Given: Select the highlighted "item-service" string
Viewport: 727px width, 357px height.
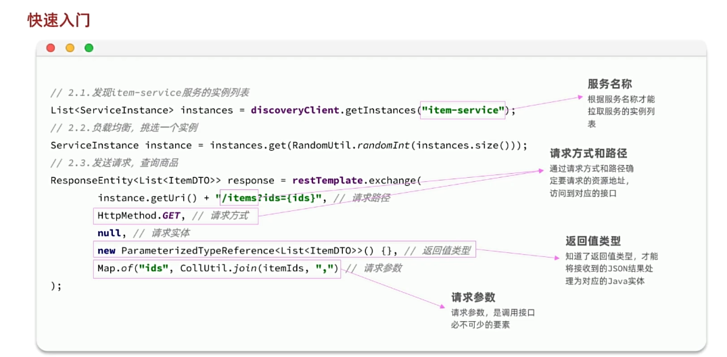Looking at the screenshot, I should coord(463,110).
